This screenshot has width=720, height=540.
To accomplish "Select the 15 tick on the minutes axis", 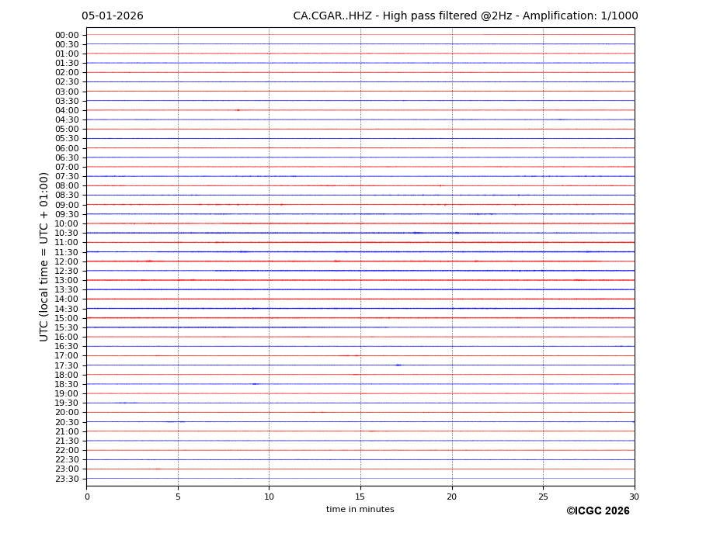I will tap(360, 497).
